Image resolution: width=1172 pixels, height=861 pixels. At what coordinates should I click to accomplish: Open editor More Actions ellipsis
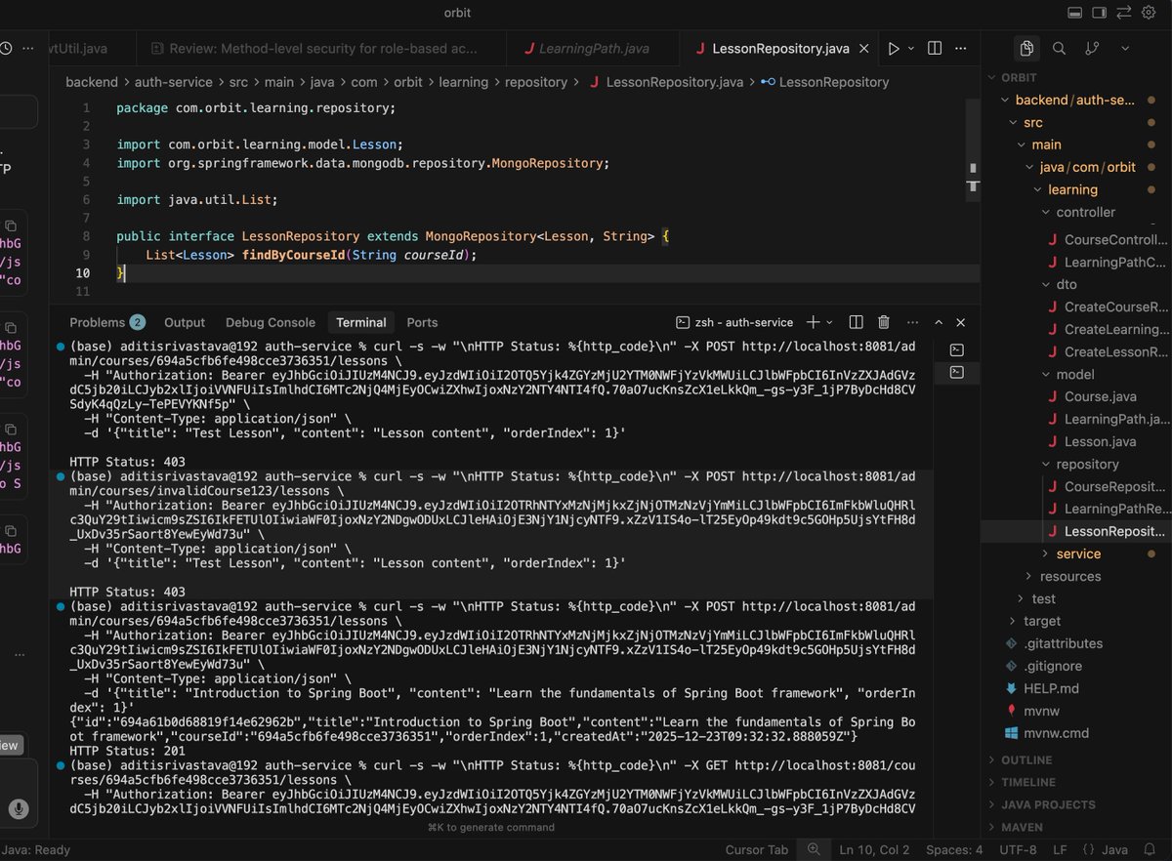961,48
